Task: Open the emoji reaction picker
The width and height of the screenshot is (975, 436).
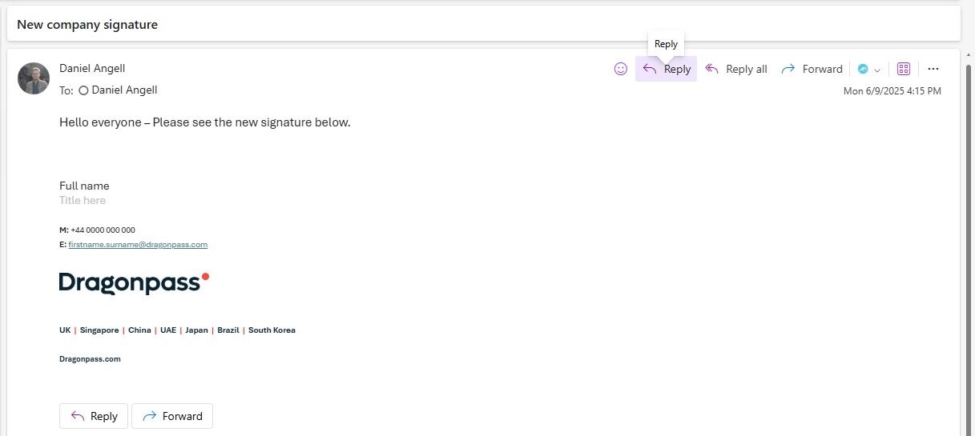Action: (620, 69)
